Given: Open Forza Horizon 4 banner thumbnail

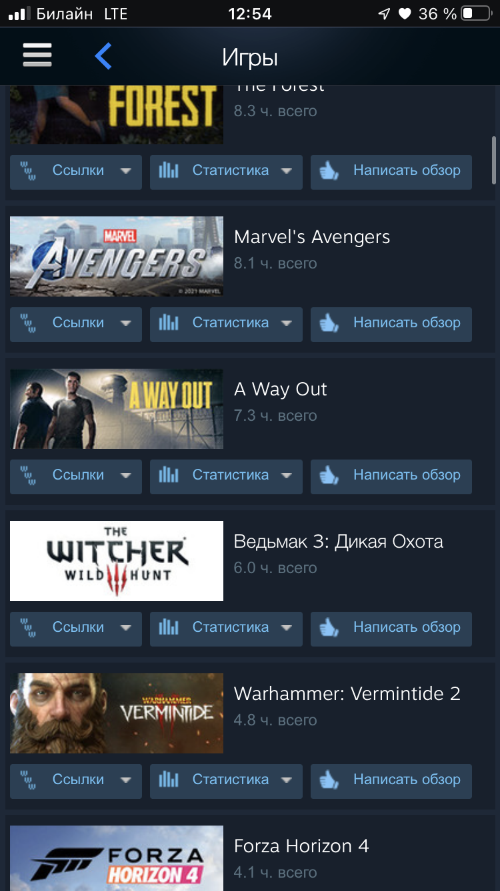Looking at the screenshot, I should click(x=117, y=858).
